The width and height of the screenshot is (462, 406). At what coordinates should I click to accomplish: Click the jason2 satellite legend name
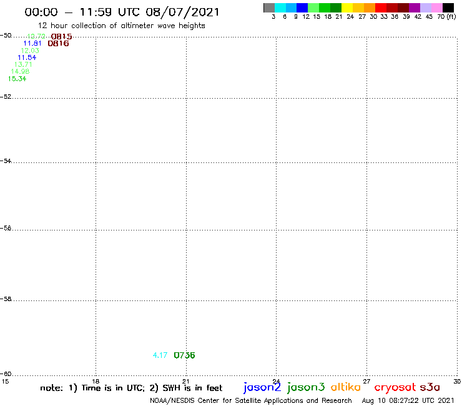(262, 387)
